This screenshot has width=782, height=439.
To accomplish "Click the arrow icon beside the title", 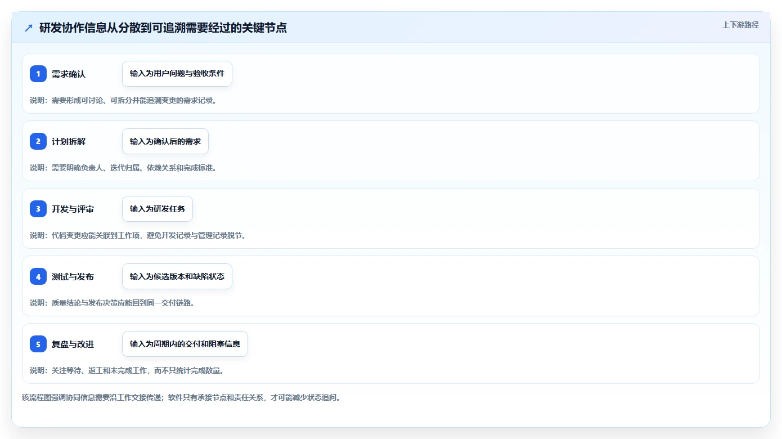I will (x=29, y=28).
